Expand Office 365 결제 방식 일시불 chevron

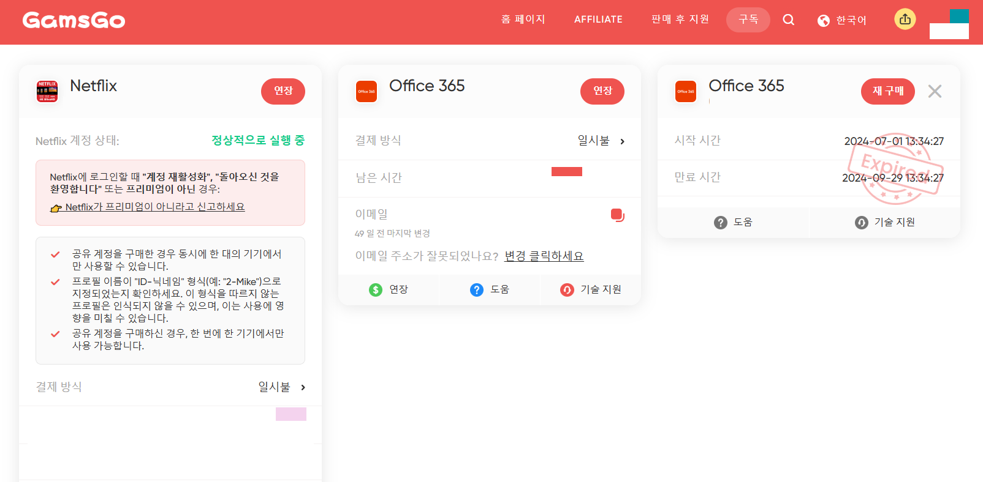click(622, 141)
